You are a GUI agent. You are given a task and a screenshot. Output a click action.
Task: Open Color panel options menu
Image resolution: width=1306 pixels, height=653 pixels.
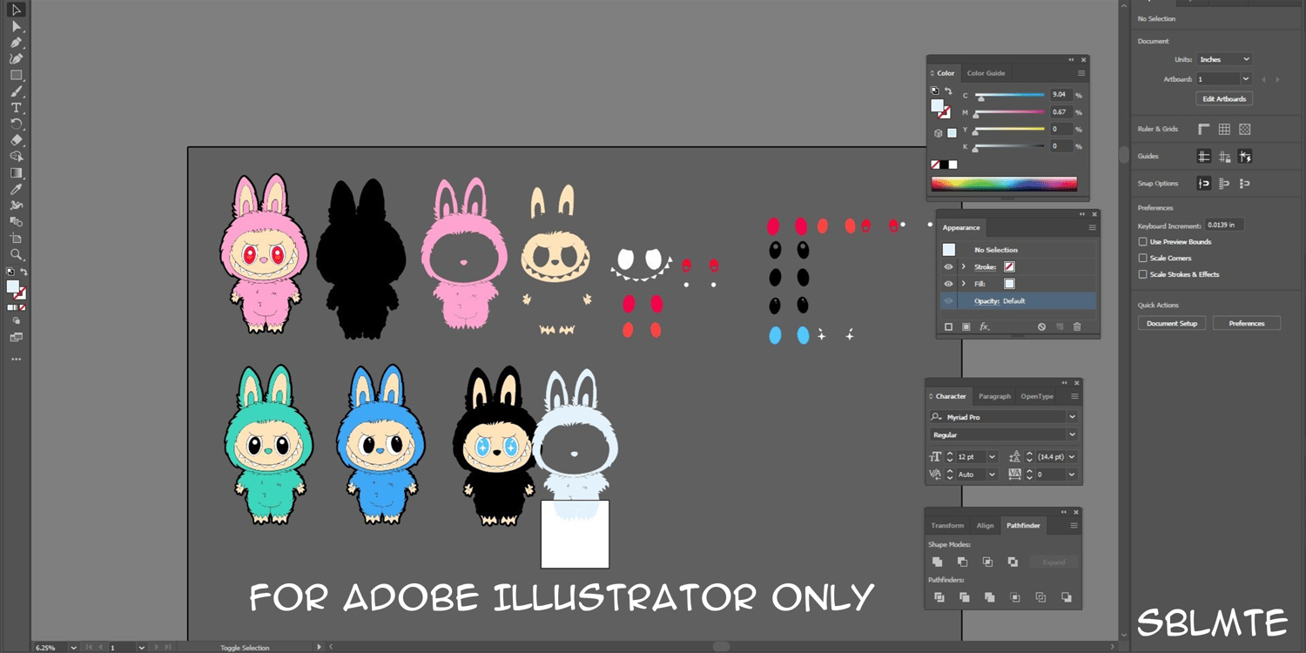1081,73
